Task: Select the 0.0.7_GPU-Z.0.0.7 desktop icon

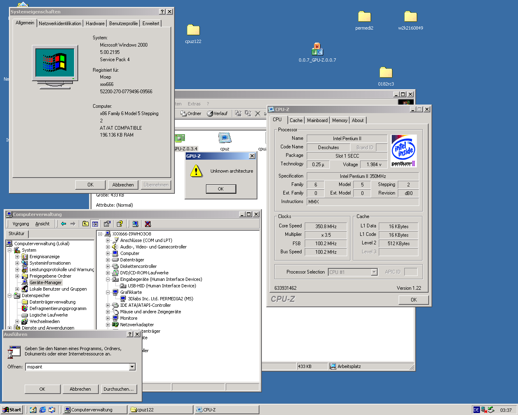Action: click(317, 53)
